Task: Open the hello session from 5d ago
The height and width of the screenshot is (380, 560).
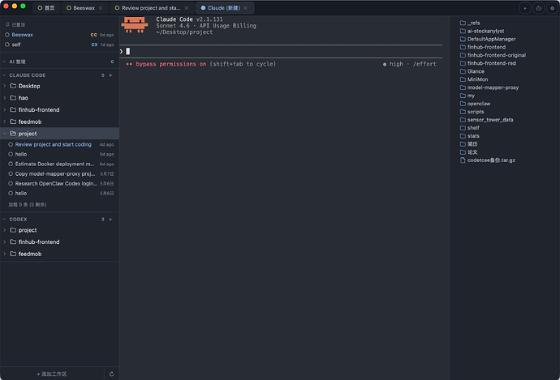Action: point(61,155)
